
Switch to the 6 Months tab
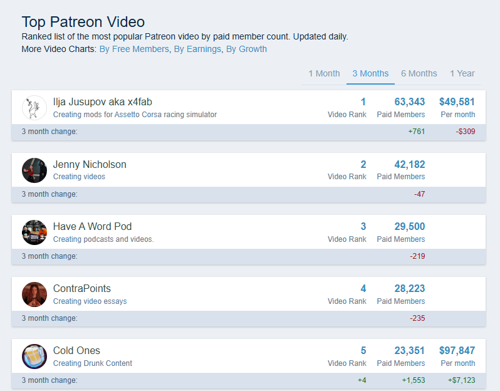[419, 74]
